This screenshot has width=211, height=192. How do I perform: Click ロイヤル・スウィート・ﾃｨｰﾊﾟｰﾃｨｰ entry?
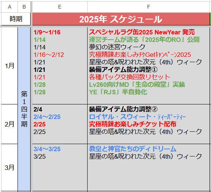point(137,117)
